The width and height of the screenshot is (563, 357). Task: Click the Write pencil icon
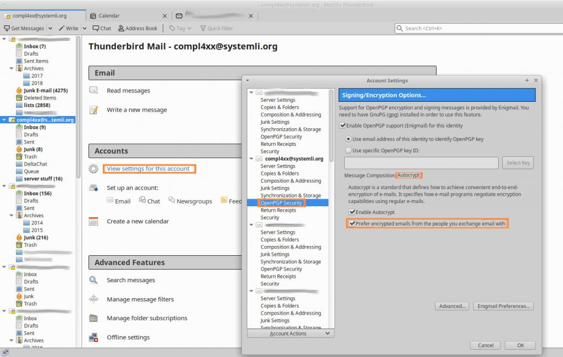(62, 28)
